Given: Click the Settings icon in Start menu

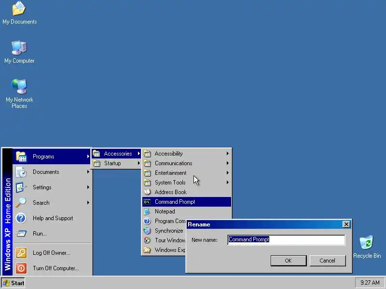Looking at the screenshot, I should pyautogui.click(x=21, y=187).
